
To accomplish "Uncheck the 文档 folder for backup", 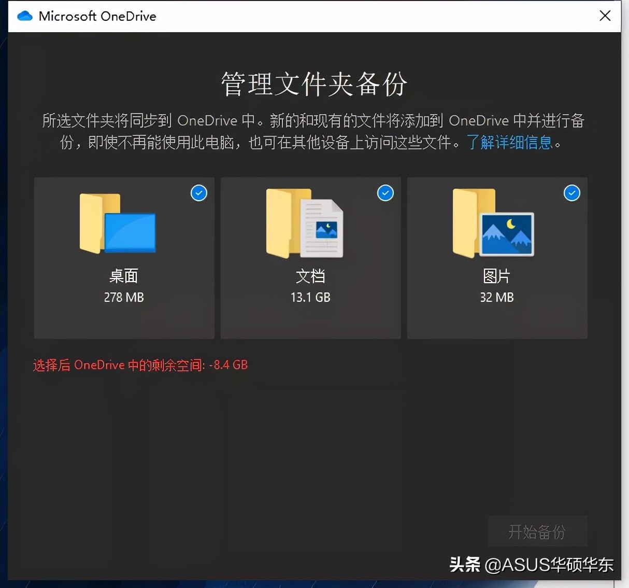I will (x=385, y=193).
